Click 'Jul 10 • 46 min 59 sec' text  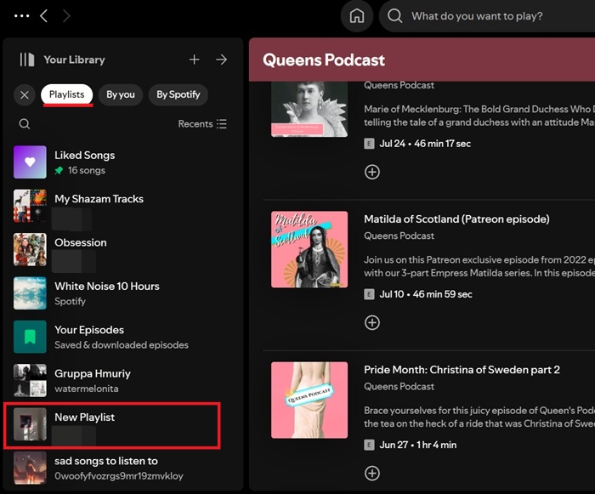(426, 294)
